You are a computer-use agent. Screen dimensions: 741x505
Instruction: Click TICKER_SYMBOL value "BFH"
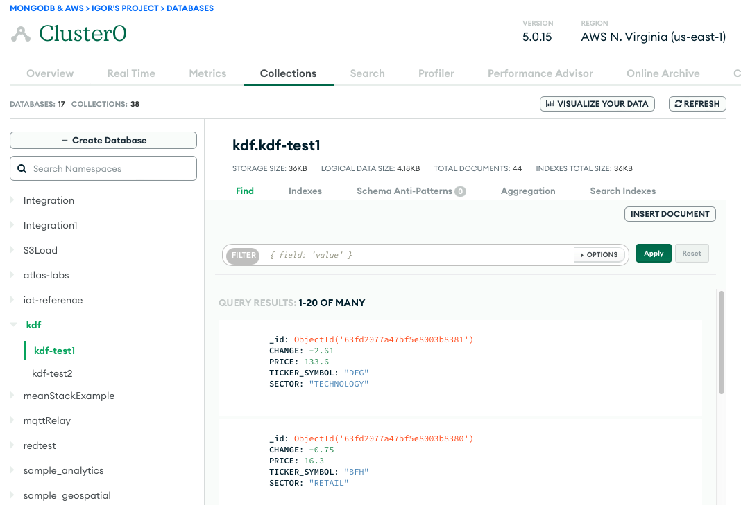pos(357,472)
